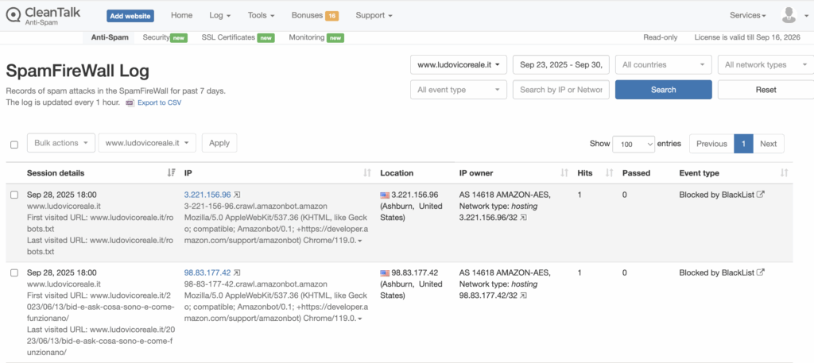This screenshot has height=363, width=814.
Task: Expand user agent details for 3.221.156.96
Action: (360, 241)
